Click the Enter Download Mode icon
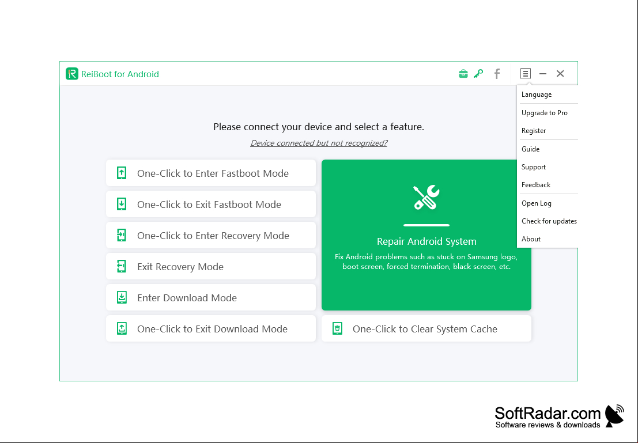This screenshot has height=443, width=638. (x=122, y=297)
